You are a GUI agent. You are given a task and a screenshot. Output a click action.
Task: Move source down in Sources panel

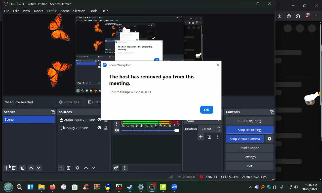[x=93, y=168]
